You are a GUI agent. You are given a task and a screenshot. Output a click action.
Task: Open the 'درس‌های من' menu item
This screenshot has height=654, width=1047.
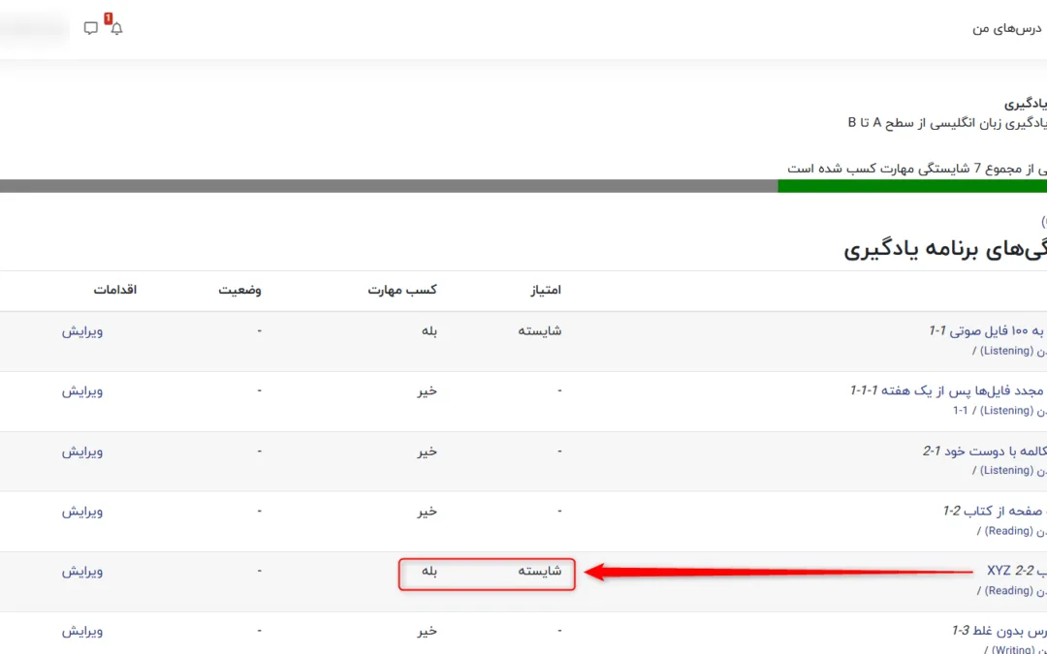(1006, 28)
